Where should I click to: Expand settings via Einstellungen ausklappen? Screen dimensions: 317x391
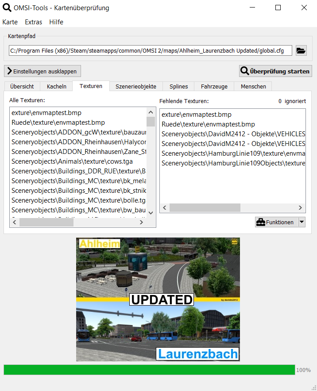click(43, 71)
